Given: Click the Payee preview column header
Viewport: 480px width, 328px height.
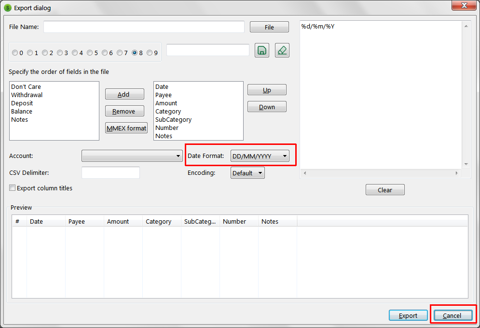Looking at the screenshot, I should click(x=84, y=221).
